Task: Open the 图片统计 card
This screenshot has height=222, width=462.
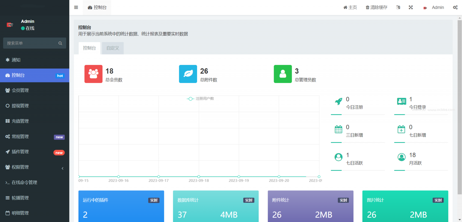Action: click(405, 206)
